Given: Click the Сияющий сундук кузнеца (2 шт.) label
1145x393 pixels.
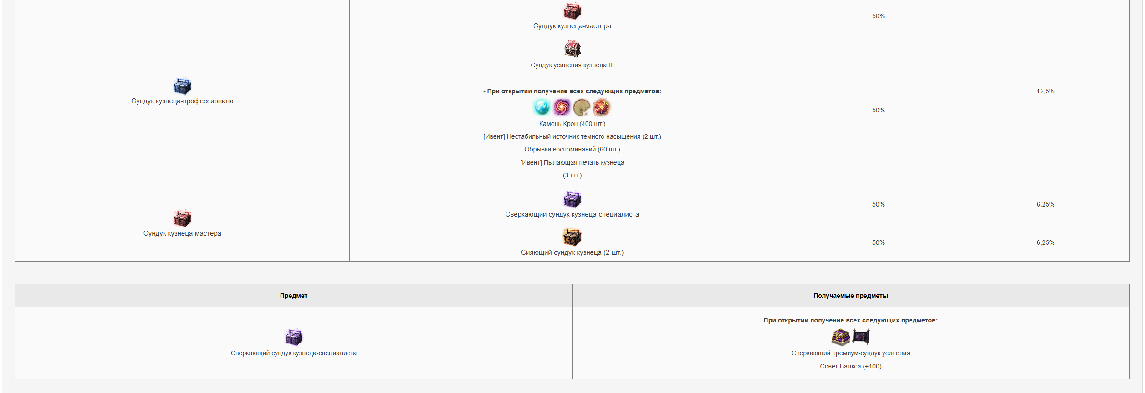Looking at the screenshot, I should [572, 252].
